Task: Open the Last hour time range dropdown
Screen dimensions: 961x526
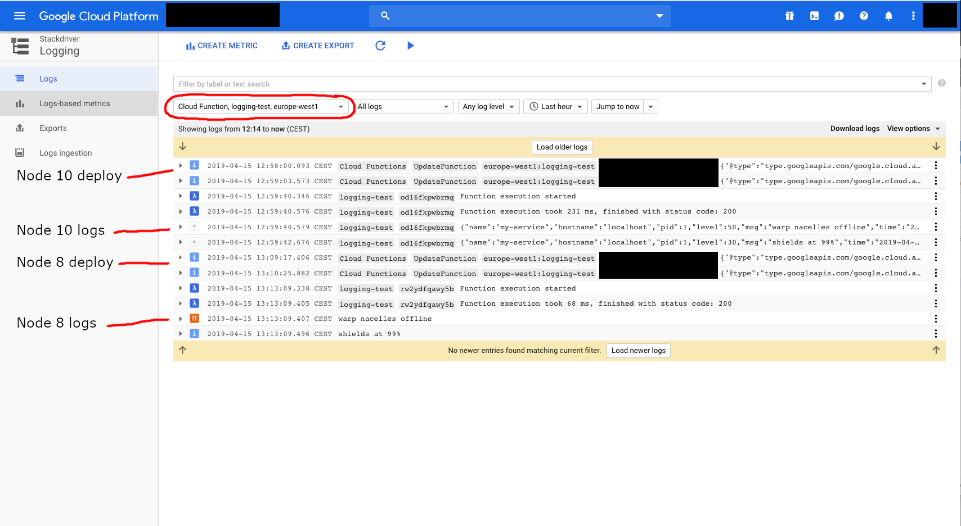Action: 556,107
